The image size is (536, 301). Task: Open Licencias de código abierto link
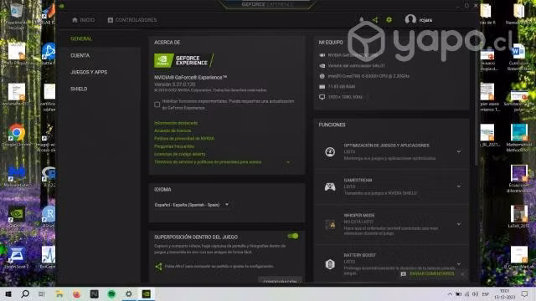tap(180, 154)
